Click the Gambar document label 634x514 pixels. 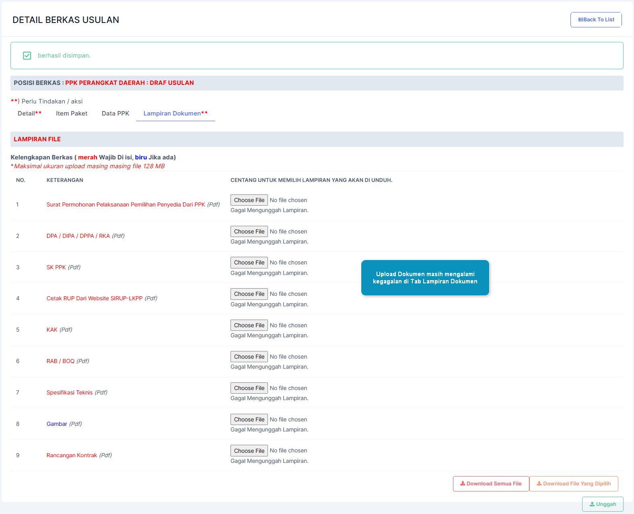click(x=57, y=424)
